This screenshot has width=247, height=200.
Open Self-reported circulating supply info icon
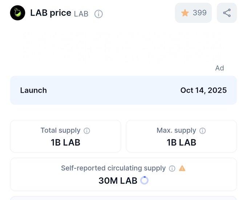(172, 168)
